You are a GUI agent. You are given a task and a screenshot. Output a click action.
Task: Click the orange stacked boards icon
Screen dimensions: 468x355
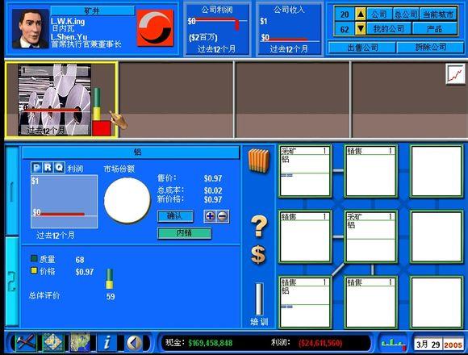[259, 161]
